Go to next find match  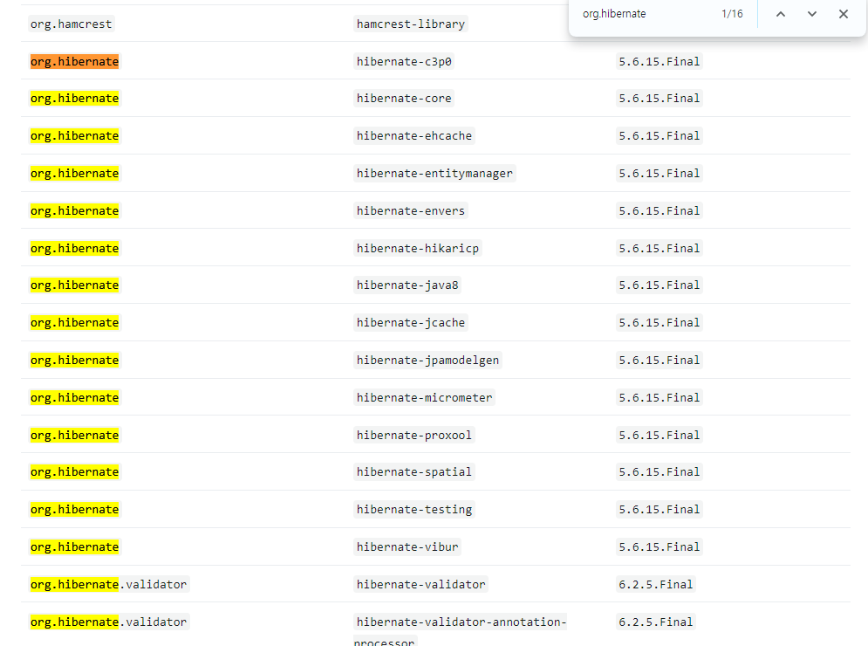811,14
